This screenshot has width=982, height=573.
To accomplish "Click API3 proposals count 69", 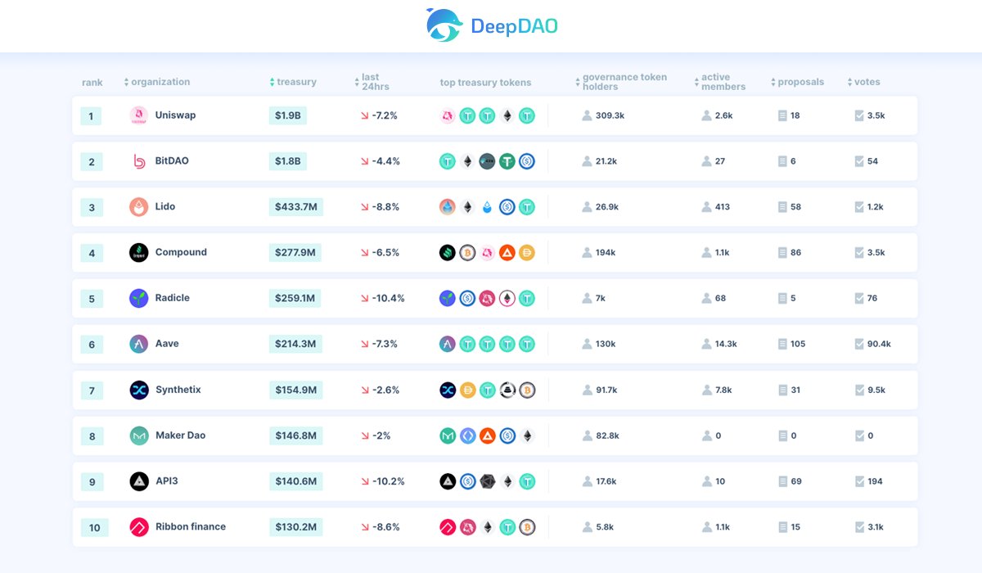I will point(796,482).
